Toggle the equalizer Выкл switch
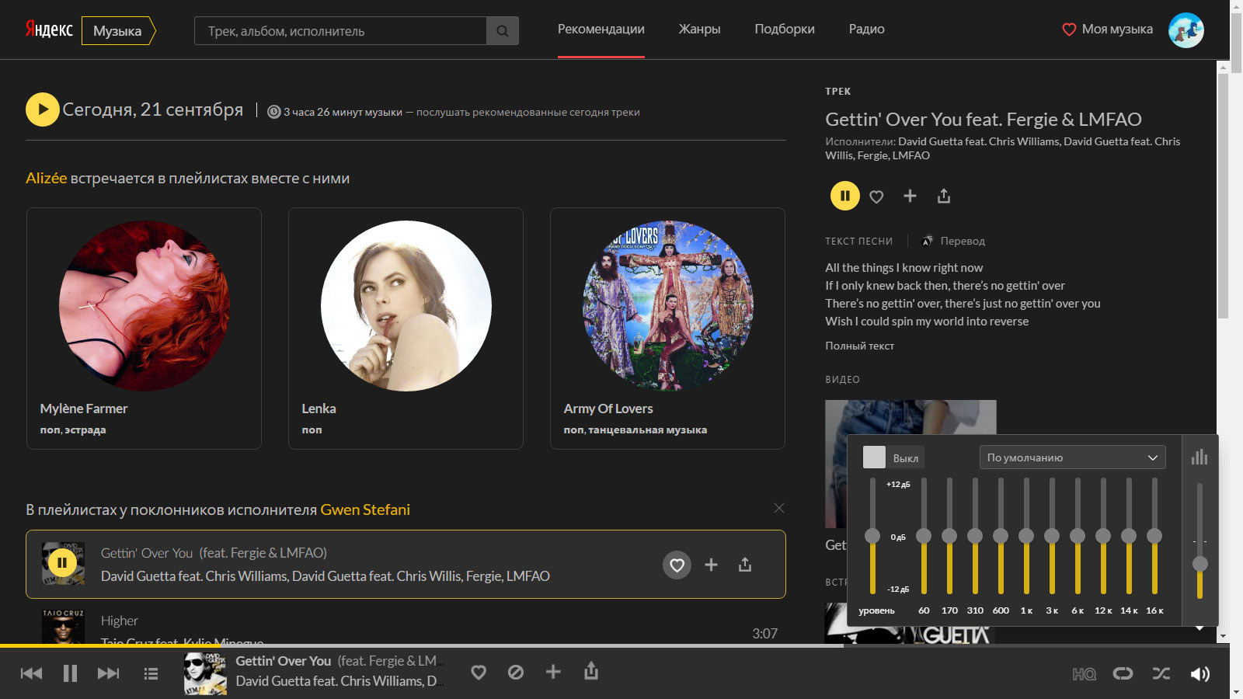The image size is (1243, 699). pos(892,457)
